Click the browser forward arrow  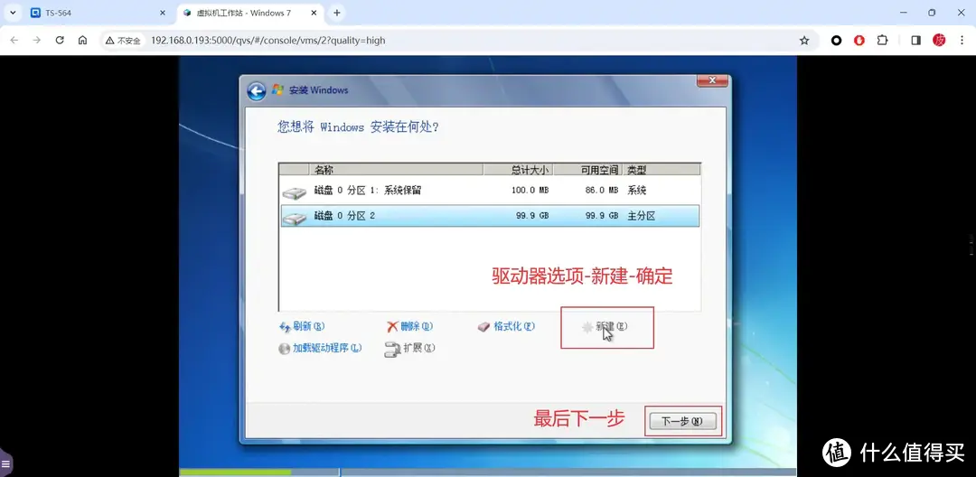[37, 40]
